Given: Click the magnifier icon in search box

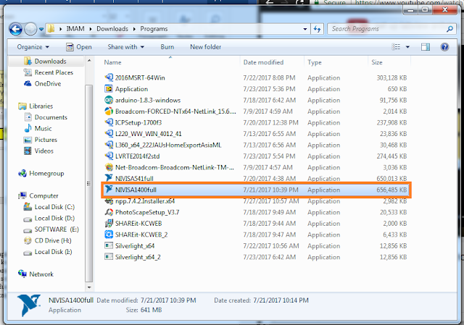Looking at the screenshot, I should 449,29.
